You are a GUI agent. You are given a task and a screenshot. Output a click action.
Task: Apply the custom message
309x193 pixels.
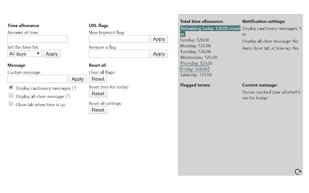[78, 79]
